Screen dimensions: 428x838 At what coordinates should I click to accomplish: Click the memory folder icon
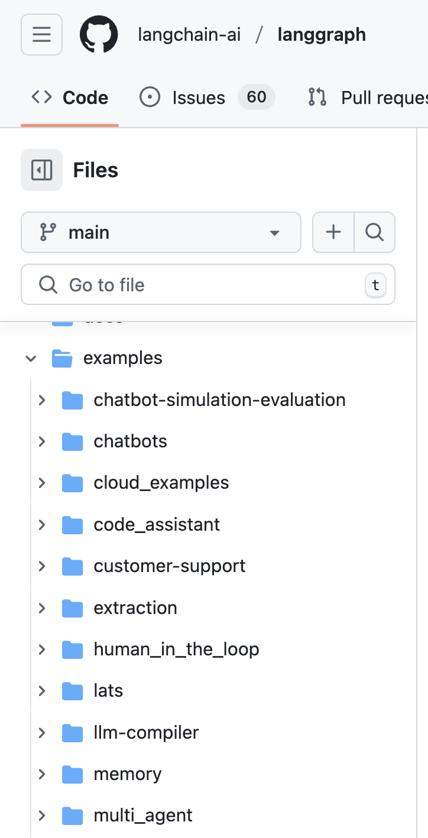click(x=72, y=774)
